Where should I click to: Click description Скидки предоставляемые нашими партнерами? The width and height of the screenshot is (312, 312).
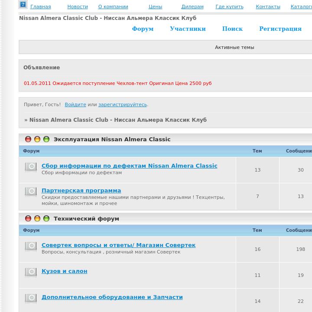(x=133, y=200)
